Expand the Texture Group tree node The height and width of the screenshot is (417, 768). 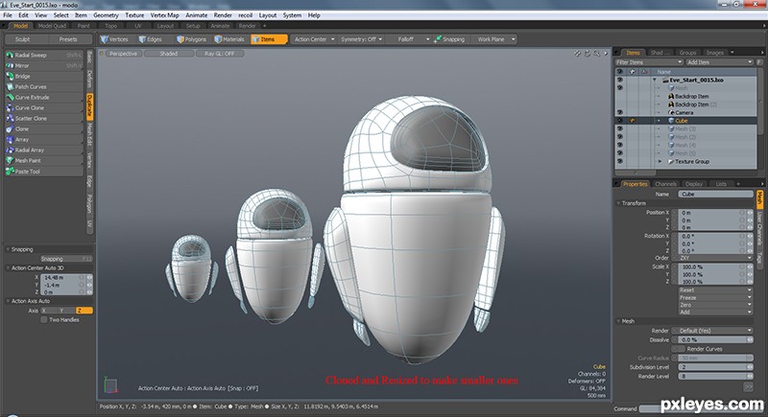[x=660, y=161]
